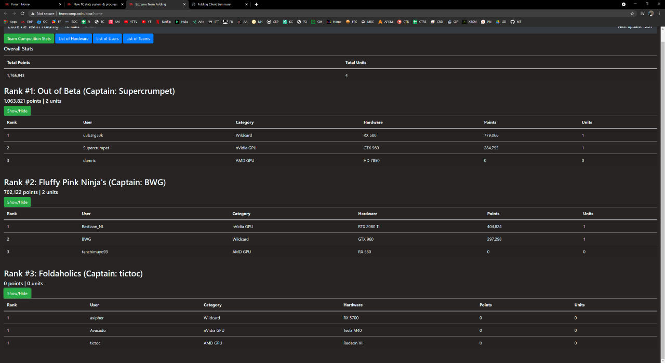Viewport: 665px width, 363px height.
Task: Open a new browser tab
Action: [256, 4]
